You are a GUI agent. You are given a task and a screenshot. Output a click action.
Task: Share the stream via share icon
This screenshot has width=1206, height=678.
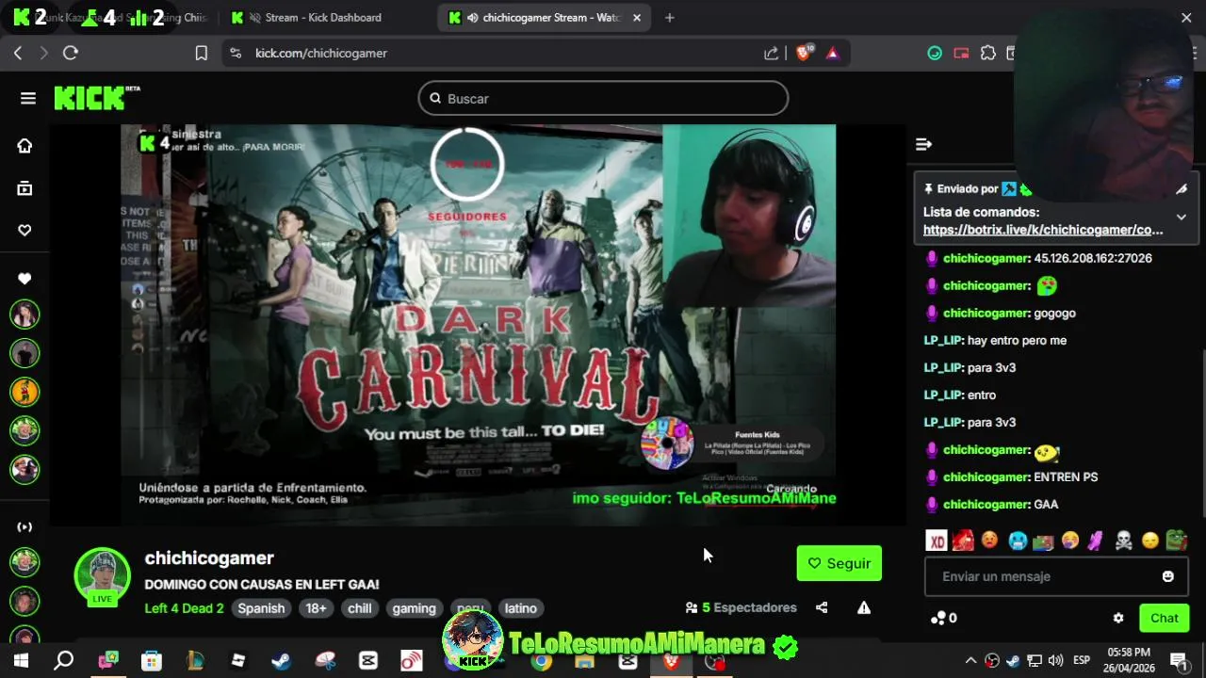[822, 608]
